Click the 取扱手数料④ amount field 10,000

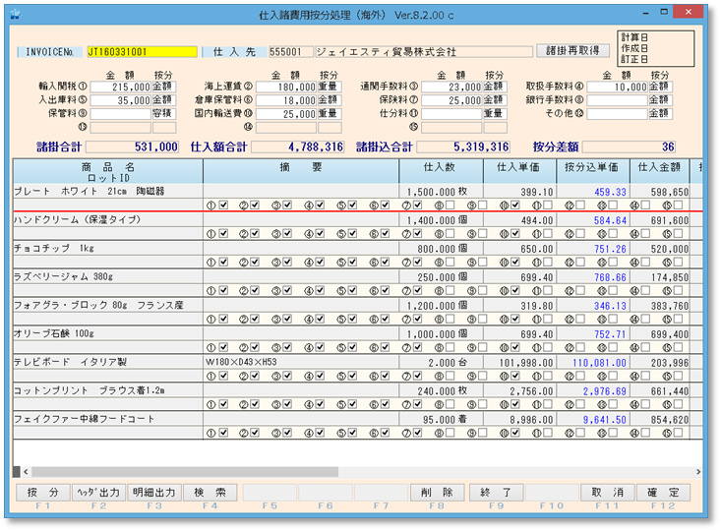[x=618, y=87]
